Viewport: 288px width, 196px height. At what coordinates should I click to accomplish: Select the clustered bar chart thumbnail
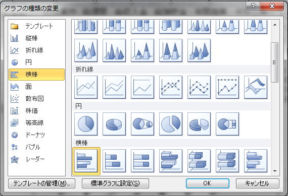point(86,161)
